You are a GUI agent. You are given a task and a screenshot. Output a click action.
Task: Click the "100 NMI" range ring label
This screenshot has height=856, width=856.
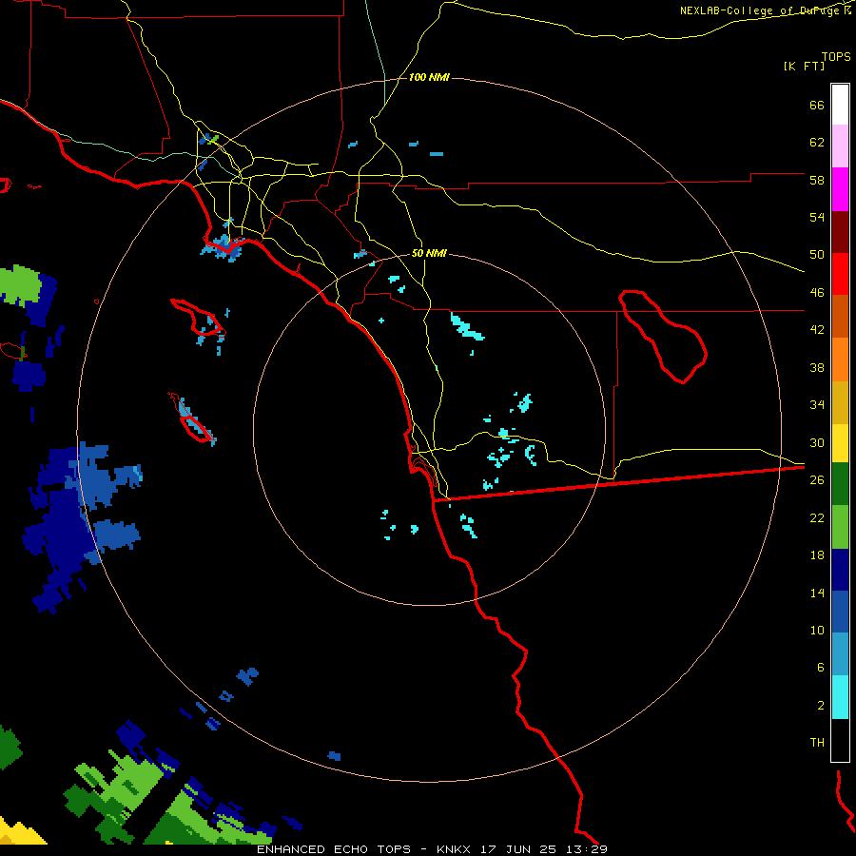click(429, 78)
